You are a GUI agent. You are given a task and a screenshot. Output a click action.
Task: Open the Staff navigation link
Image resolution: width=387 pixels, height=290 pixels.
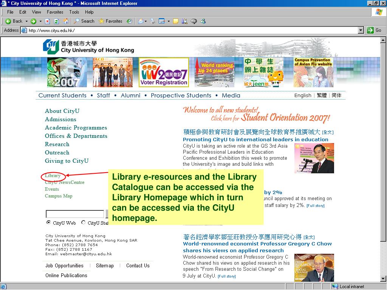(x=104, y=96)
